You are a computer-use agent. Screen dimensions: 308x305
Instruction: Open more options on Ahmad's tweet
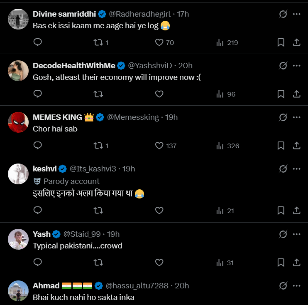(x=297, y=285)
